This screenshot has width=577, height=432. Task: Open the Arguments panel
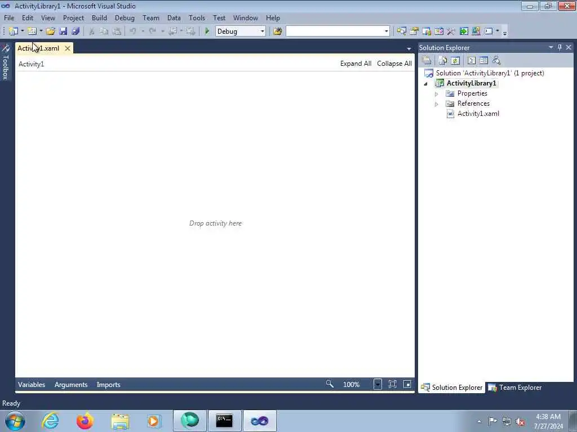click(71, 385)
